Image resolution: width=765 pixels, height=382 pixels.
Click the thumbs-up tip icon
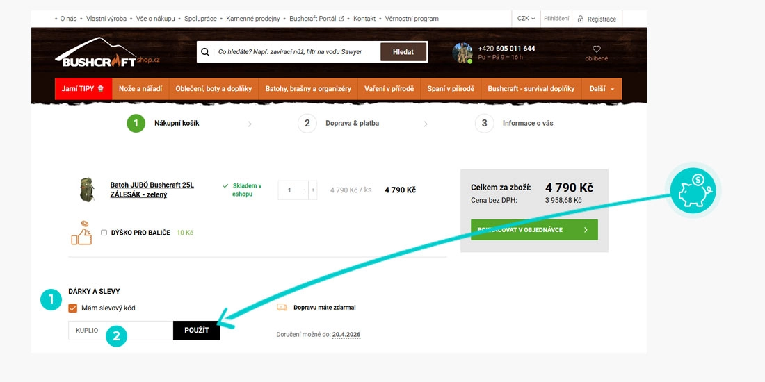(81, 233)
